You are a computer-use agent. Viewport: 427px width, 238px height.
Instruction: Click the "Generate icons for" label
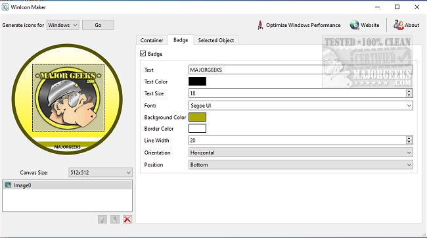pyautogui.click(x=23, y=25)
